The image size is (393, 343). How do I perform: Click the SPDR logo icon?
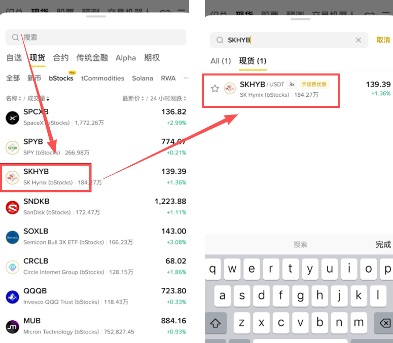click(x=13, y=148)
